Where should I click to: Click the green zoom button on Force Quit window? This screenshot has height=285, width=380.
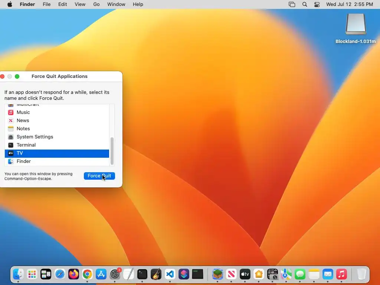tap(17, 76)
